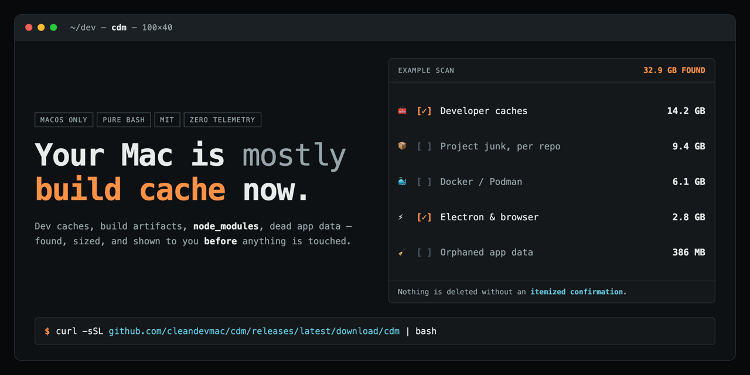Click the whale icon beside Docker / Podman
750x375 pixels.
click(x=402, y=182)
